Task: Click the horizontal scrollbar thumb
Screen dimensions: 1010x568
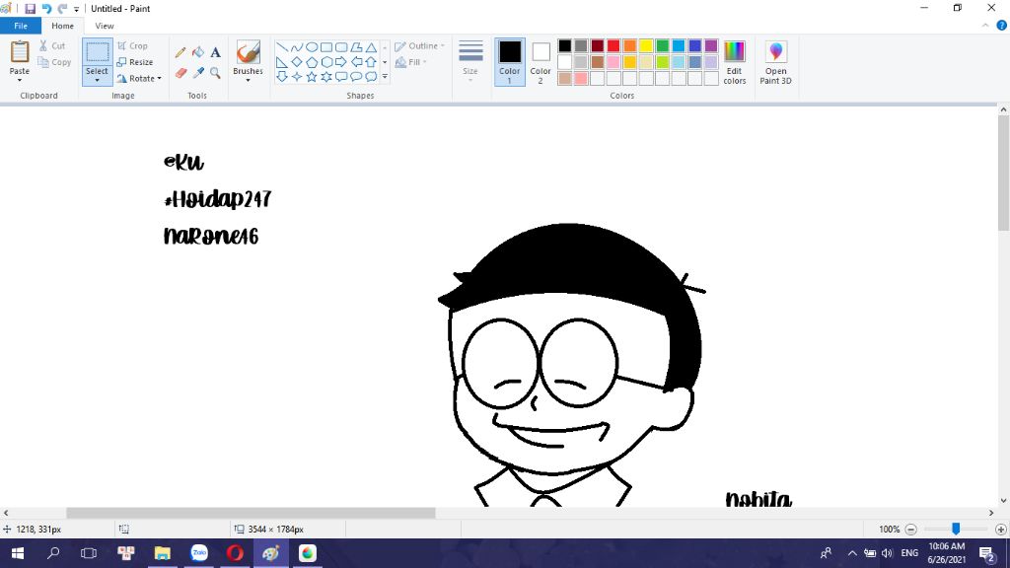Action: click(251, 513)
